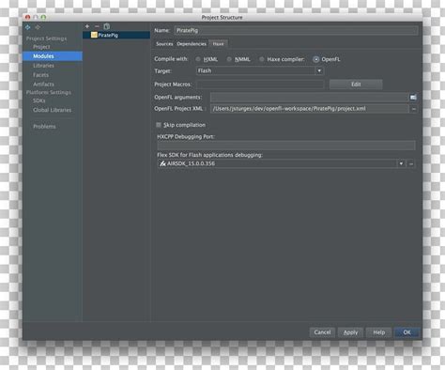Click the HXCPP Debugging Port field
The height and width of the screenshot is (370, 445).
point(286,146)
